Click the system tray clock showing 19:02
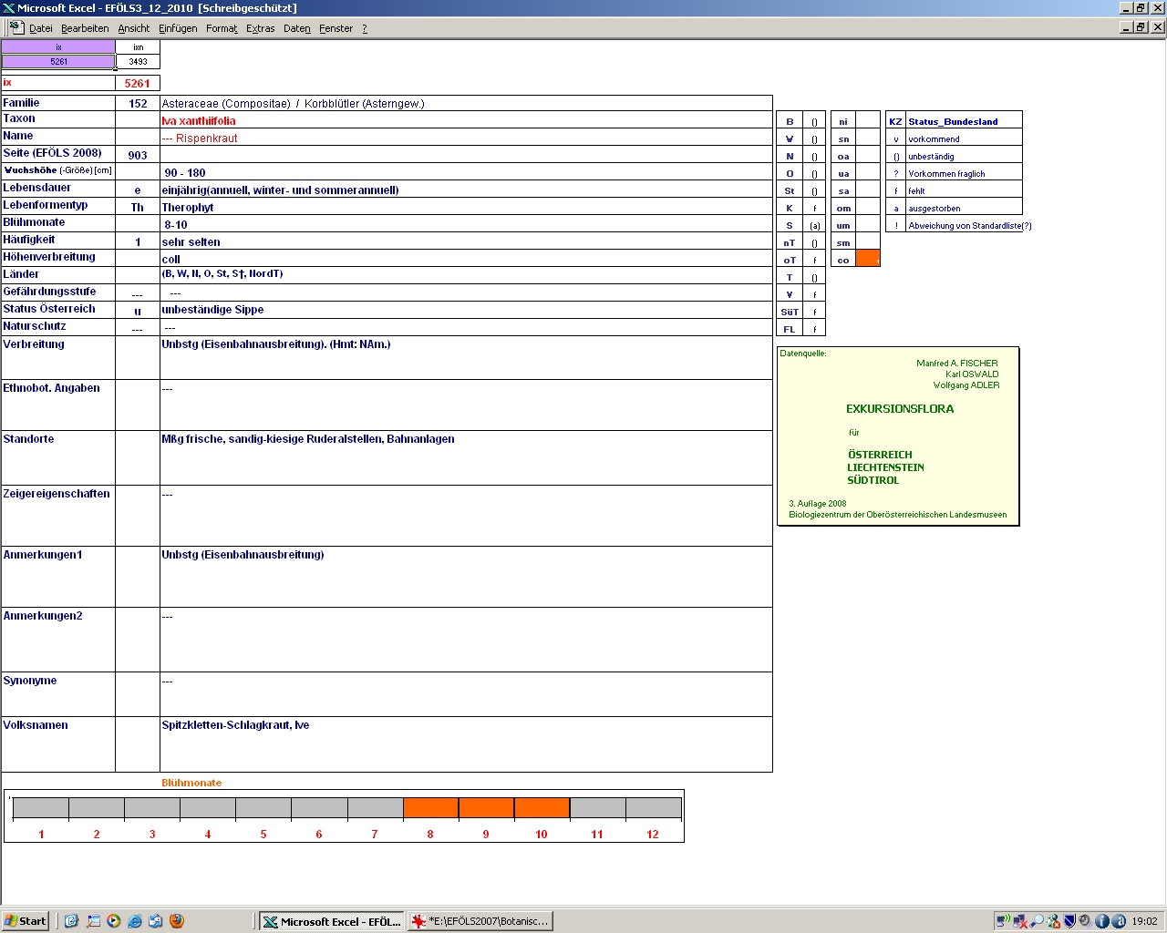 tap(1144, 921)
